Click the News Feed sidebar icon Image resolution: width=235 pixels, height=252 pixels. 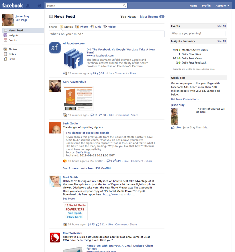pyautogui.click(x=5, y=30)
